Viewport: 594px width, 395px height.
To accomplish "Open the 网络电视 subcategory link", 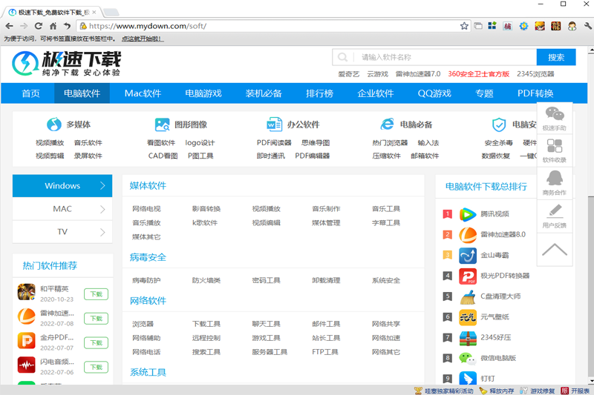I will 146,209.
